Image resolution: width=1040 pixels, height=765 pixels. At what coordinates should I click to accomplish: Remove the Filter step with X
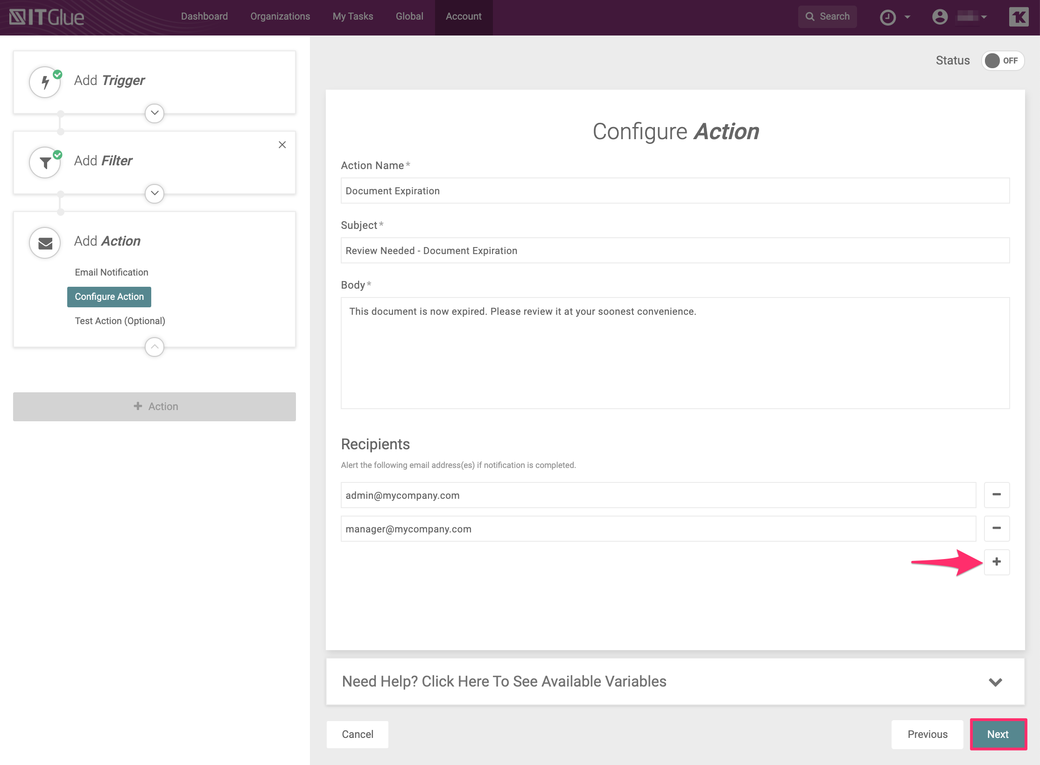tap(282, 145)
